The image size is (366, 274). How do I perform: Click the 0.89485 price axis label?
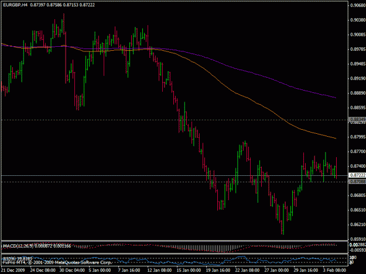point(358,64)
